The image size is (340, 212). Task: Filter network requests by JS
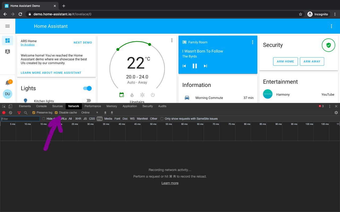tap(85, 119)
